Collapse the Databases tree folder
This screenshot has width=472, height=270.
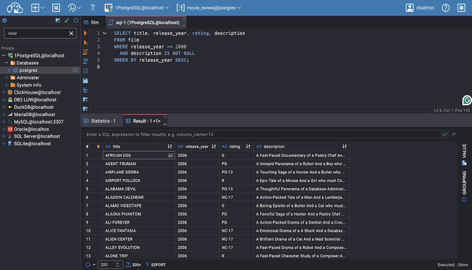pos(6,63)
